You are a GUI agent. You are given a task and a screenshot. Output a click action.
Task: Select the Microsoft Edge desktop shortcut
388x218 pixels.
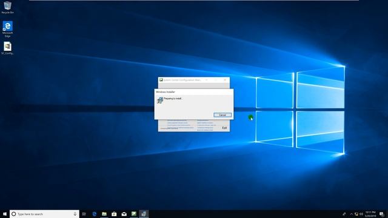coord(7,29)
